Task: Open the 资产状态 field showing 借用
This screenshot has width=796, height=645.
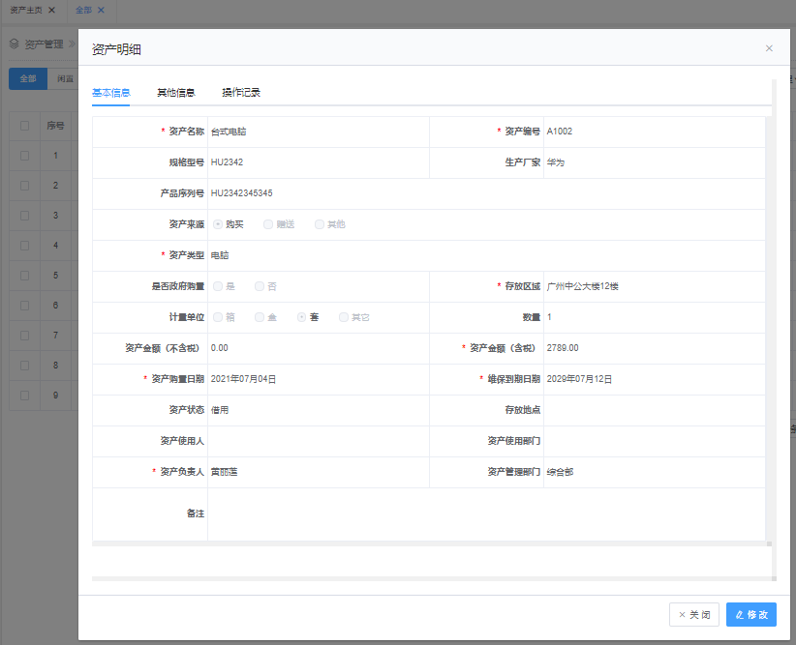Action: pos(319,410)
